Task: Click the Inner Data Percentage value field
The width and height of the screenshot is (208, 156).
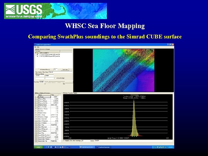Action: 86,141
